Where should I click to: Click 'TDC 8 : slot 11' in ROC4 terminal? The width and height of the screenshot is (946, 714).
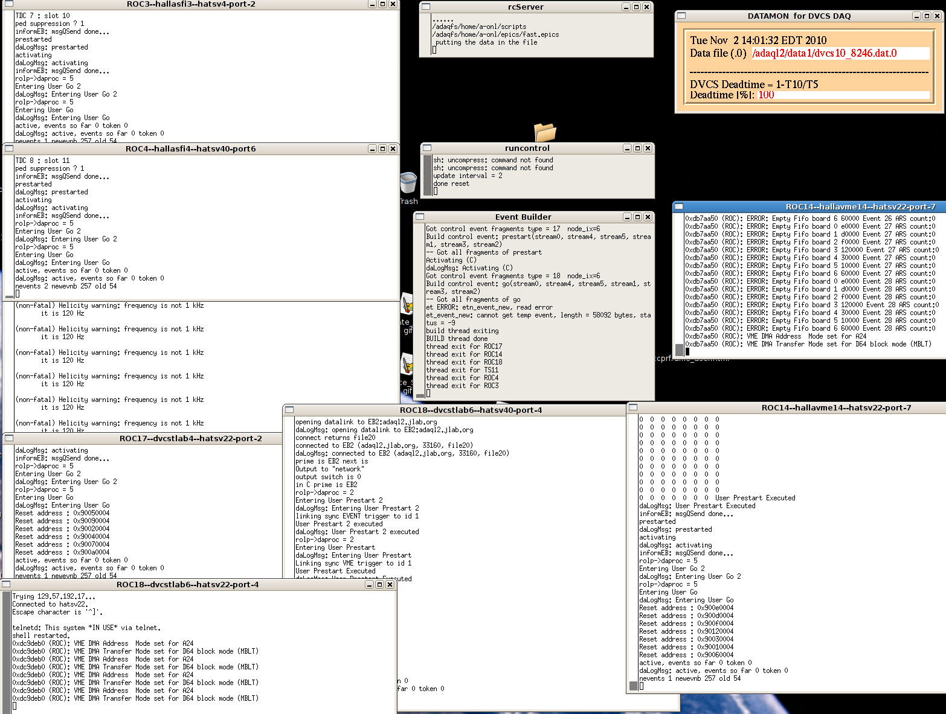(x=42, y=161)
